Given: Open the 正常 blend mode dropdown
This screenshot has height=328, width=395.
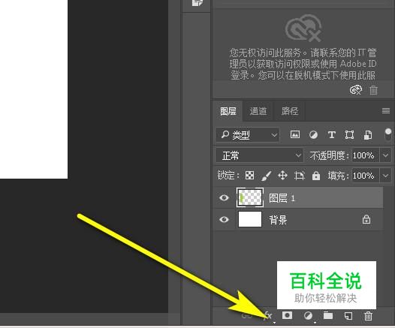Looking at the screenshot, I should pyautogui.click(x=260, y=155).
